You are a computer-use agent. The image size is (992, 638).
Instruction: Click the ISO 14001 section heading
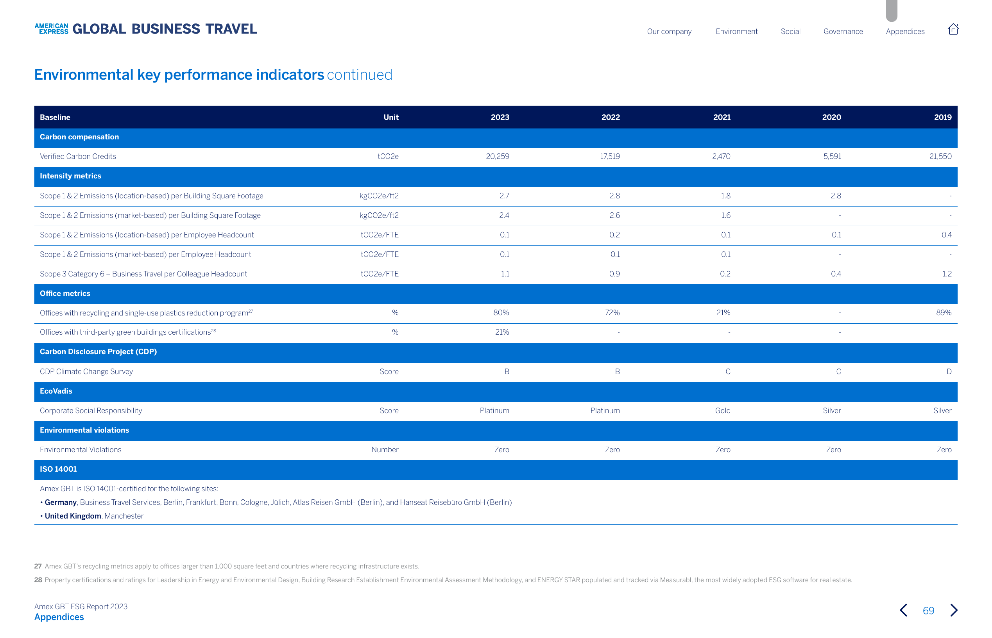click(59, 469)
